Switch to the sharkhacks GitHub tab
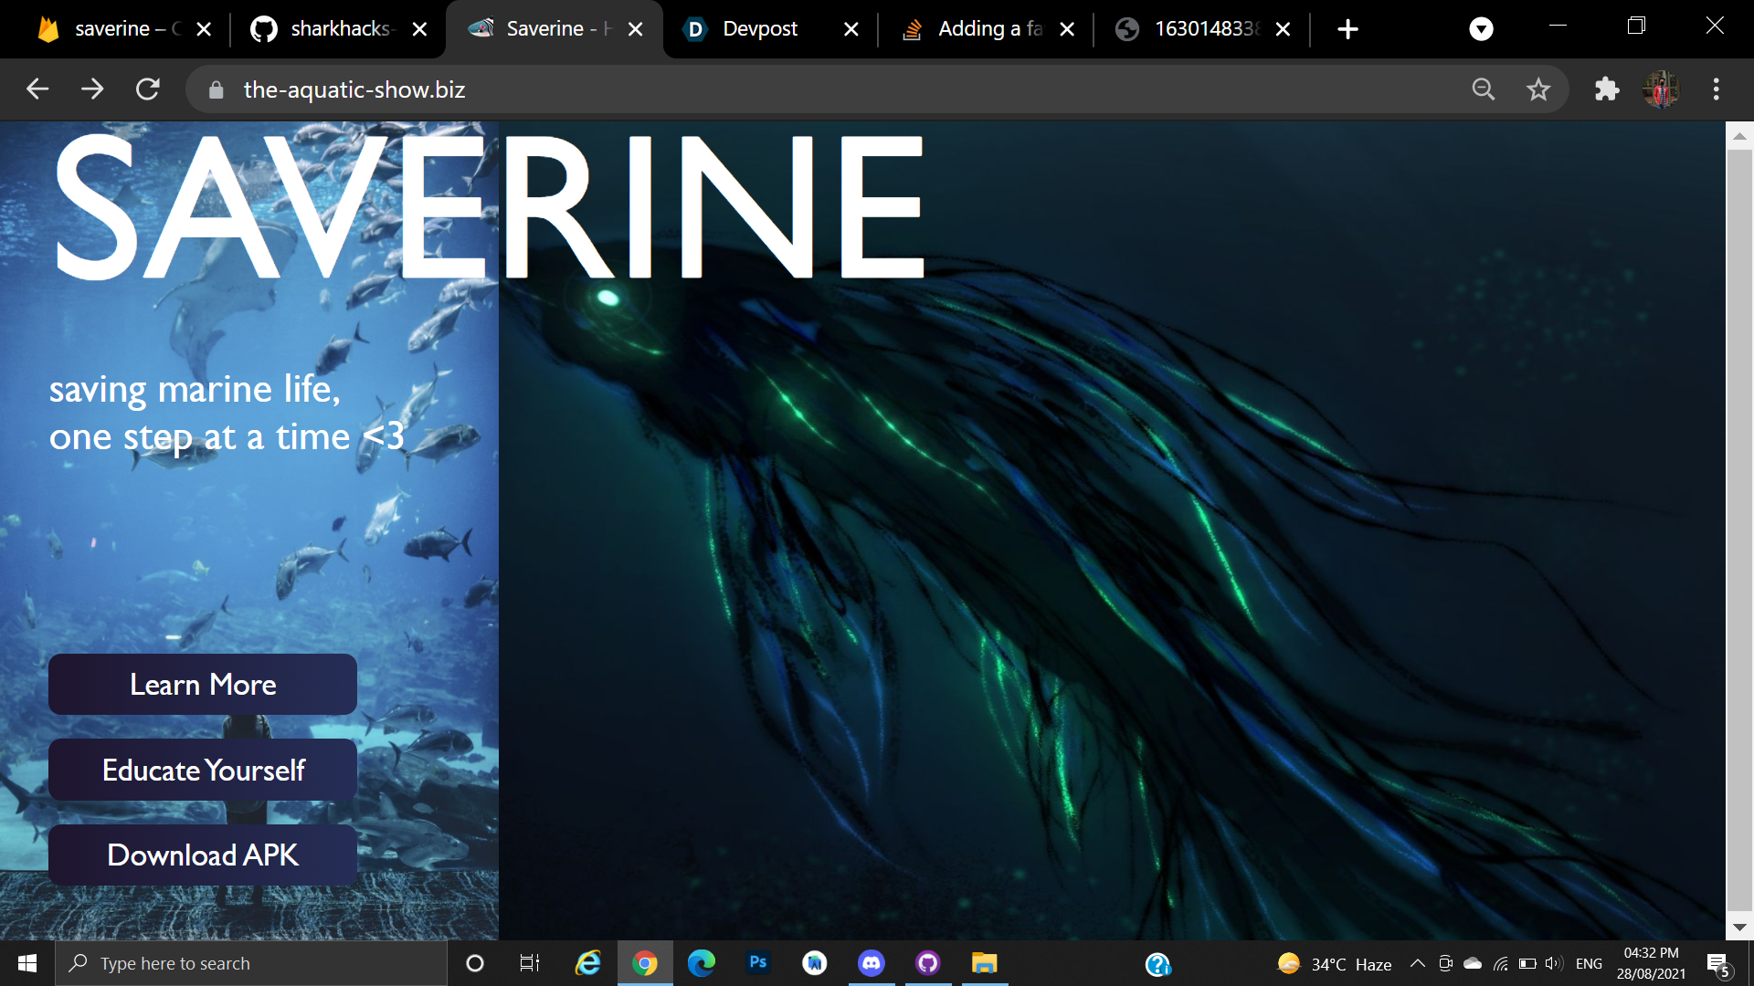 (x=329, y=29)
